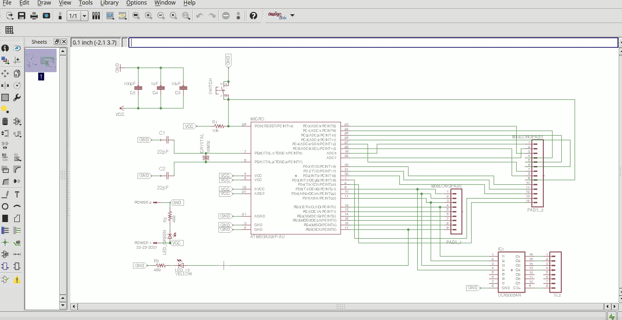622x320 pixels.
Task: Select the Text tool
Action: [x=17, y=194]
